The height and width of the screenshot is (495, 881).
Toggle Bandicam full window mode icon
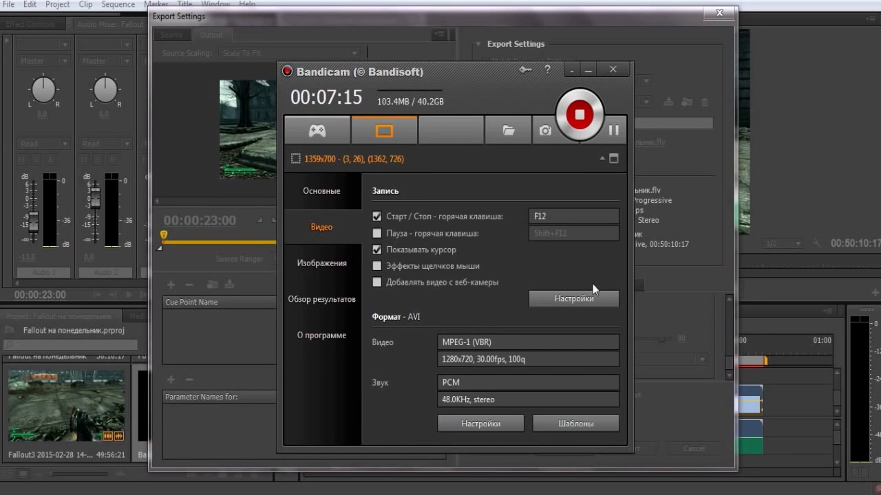pyautogui.click(x=614, y=159)
